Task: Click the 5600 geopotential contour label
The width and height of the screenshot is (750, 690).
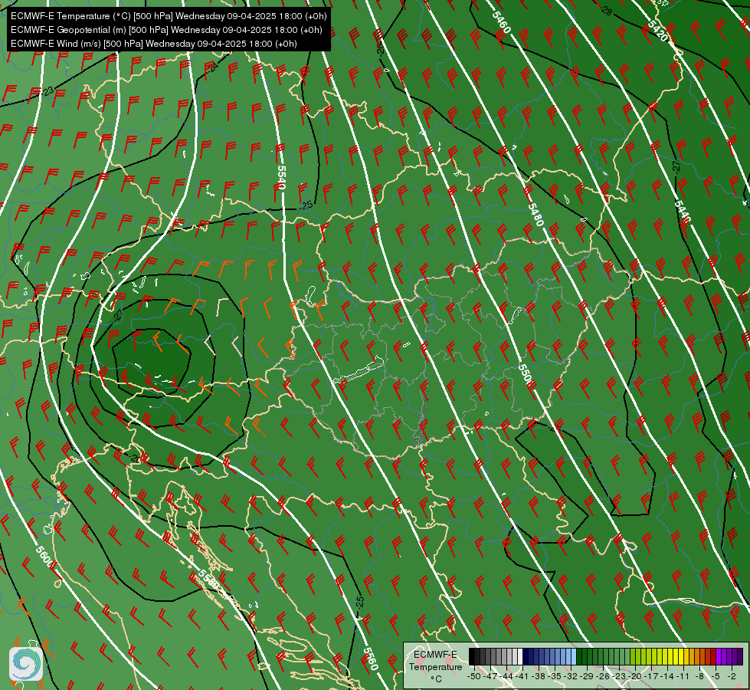Action: [x=44, y=556]
